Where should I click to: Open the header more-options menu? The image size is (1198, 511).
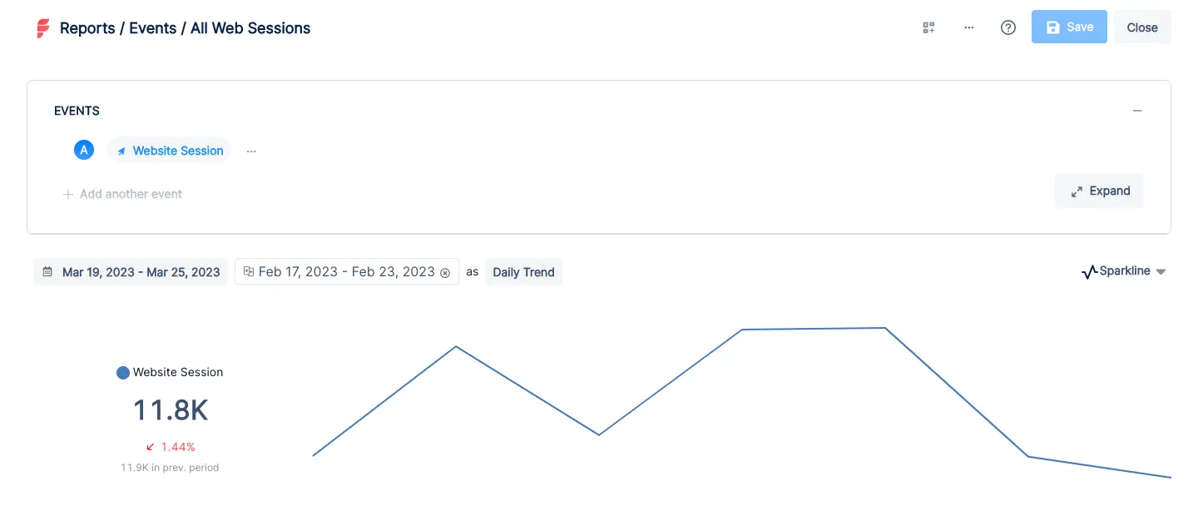click(x=968, y=27)
